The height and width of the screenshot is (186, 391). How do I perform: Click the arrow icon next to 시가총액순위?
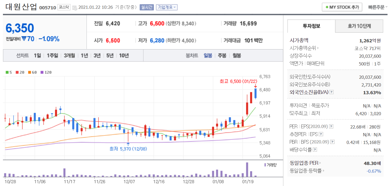point(318,48)
